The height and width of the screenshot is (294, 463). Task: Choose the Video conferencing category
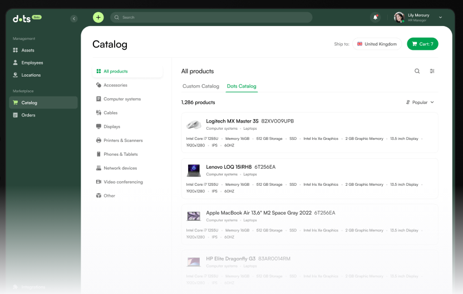123,182
